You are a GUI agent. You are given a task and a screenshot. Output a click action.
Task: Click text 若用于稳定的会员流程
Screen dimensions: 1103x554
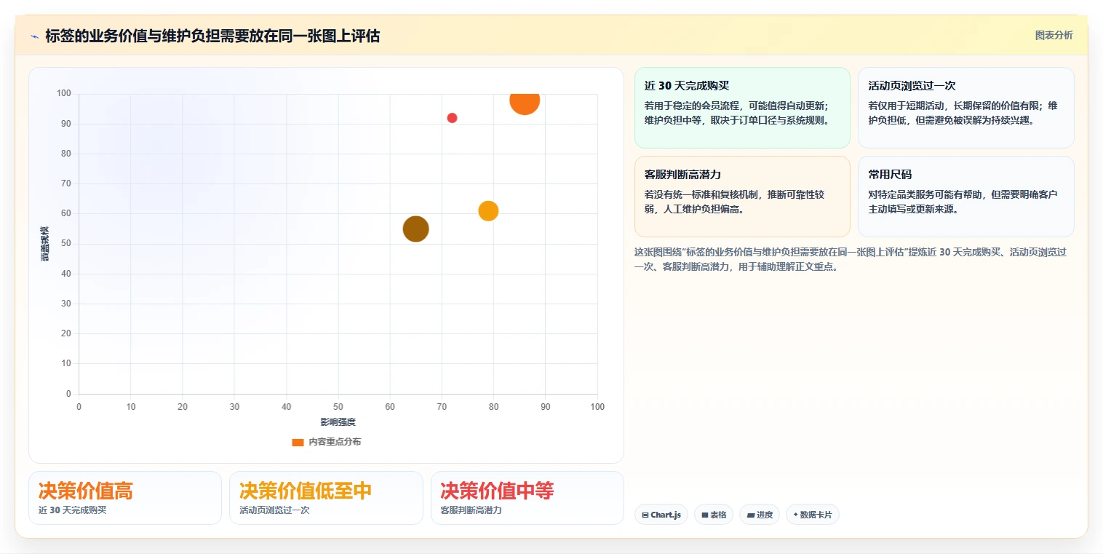click(x=693, y=106)
